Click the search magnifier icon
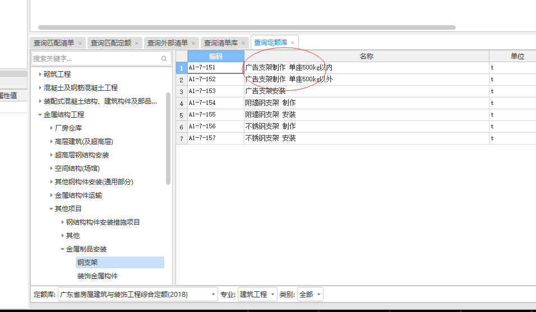This screenshot has width=536, height=312. tap(164, 58)
